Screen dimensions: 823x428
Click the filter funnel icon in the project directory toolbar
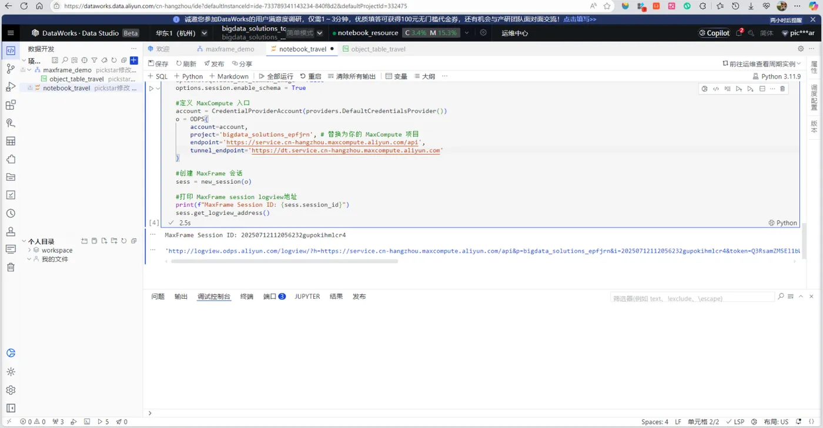94,60
